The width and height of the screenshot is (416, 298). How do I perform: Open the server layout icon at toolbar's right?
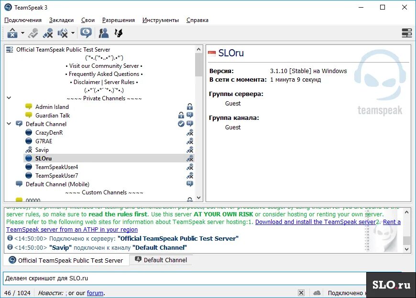point(406,33)
